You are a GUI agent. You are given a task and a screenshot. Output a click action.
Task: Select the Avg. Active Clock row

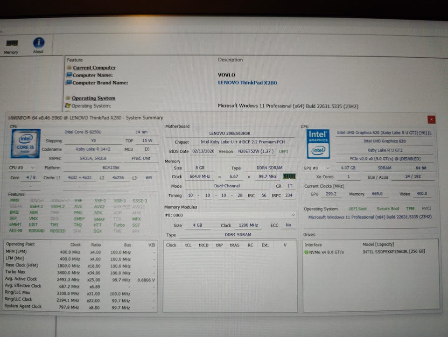(80, 279)
